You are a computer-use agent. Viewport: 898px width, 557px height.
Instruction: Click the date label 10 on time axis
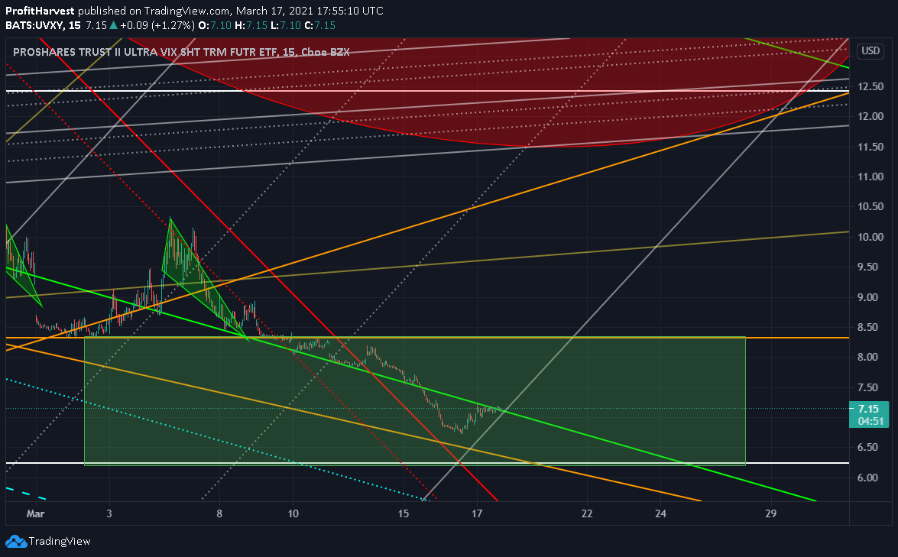tap(293, 513)
